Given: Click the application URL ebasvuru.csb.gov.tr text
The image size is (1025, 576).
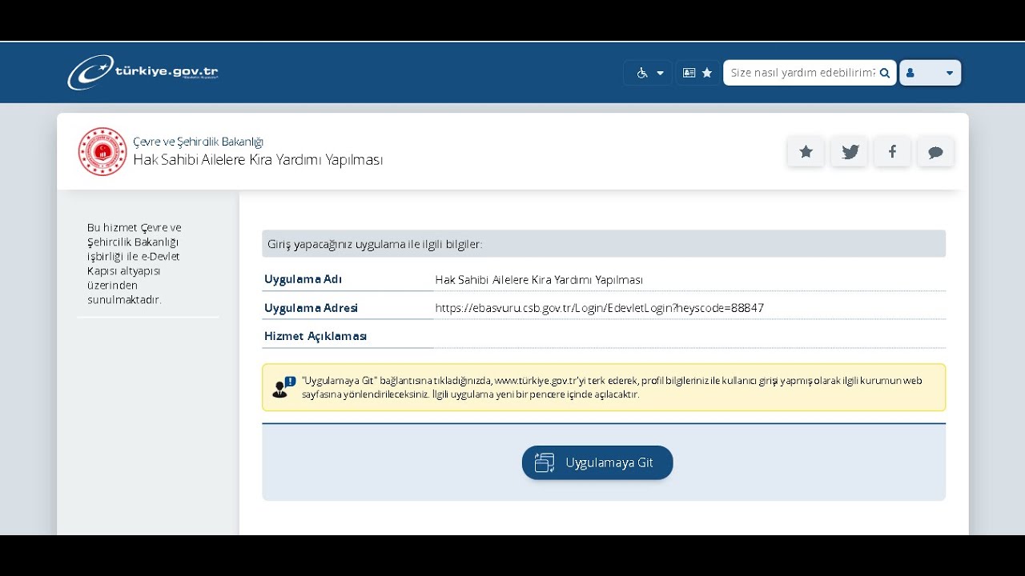Looking at the screenshot, I should click(599, 308).
